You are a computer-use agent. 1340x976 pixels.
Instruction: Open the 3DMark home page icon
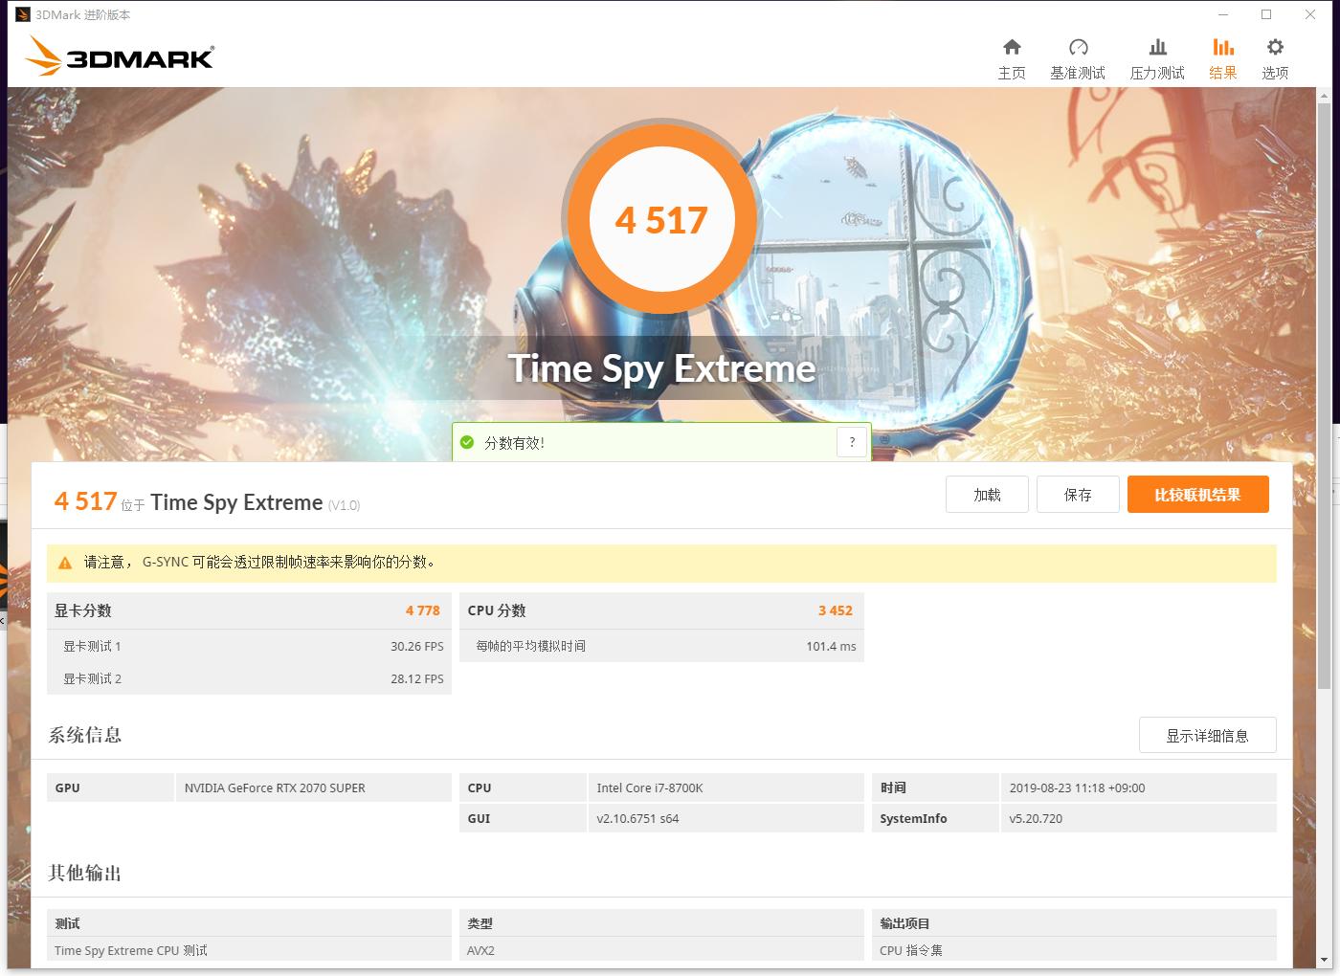(1011, 55)
